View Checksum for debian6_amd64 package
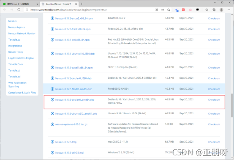The width and height of the screenshot is (234, 160). point(214,100)
